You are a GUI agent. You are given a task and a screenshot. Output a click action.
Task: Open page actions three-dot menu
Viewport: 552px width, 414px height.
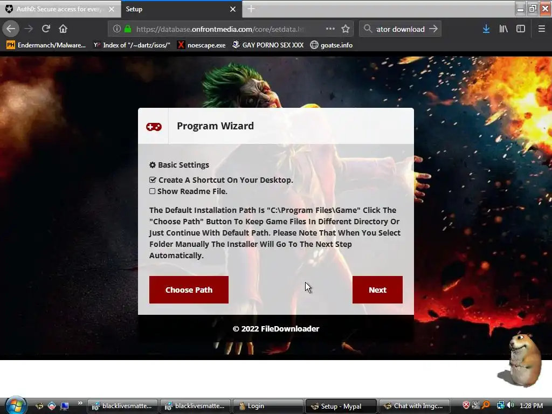coord(330,29)
